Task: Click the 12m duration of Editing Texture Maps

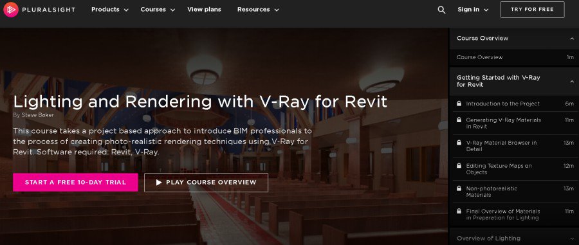Action: click(569, 166)
